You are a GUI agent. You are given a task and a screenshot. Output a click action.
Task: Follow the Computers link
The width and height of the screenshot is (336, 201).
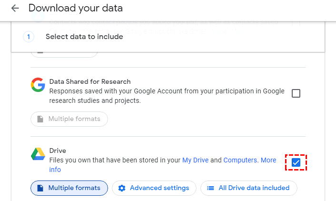[240, 160]
